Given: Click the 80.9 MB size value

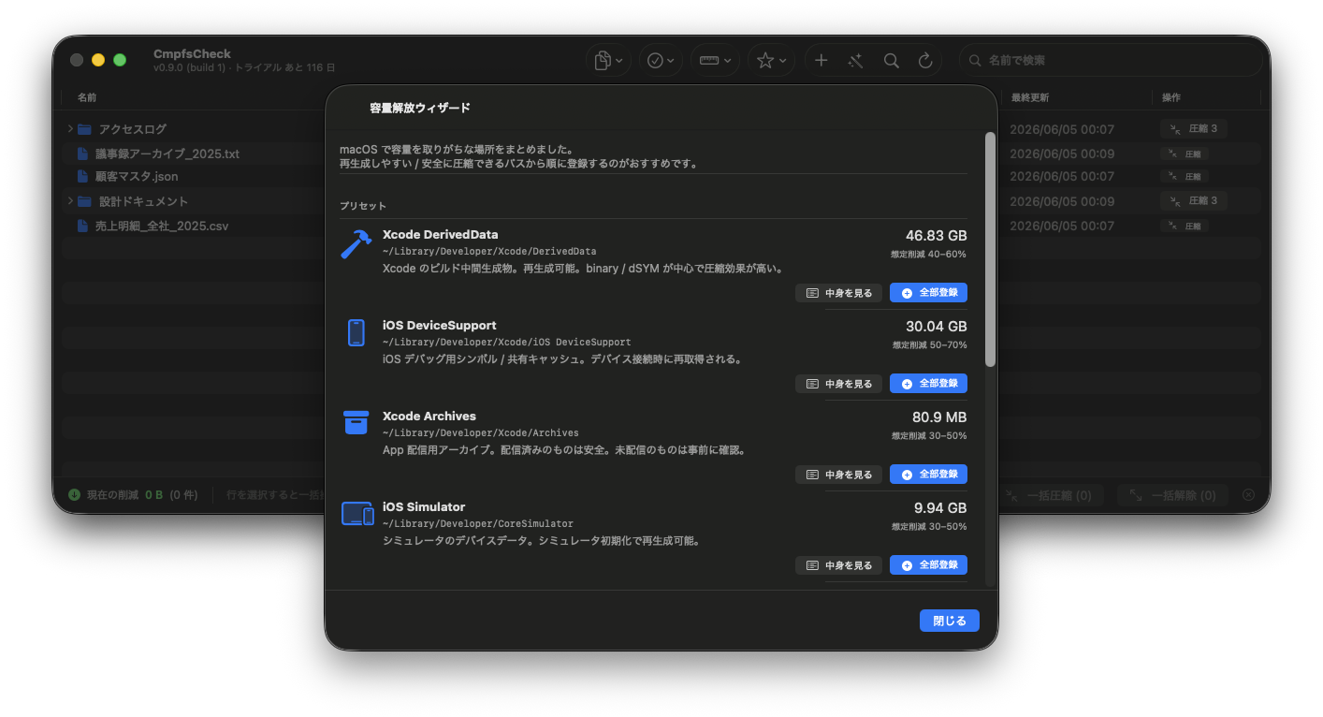Looking at the screenshot, I should (939, 417).
